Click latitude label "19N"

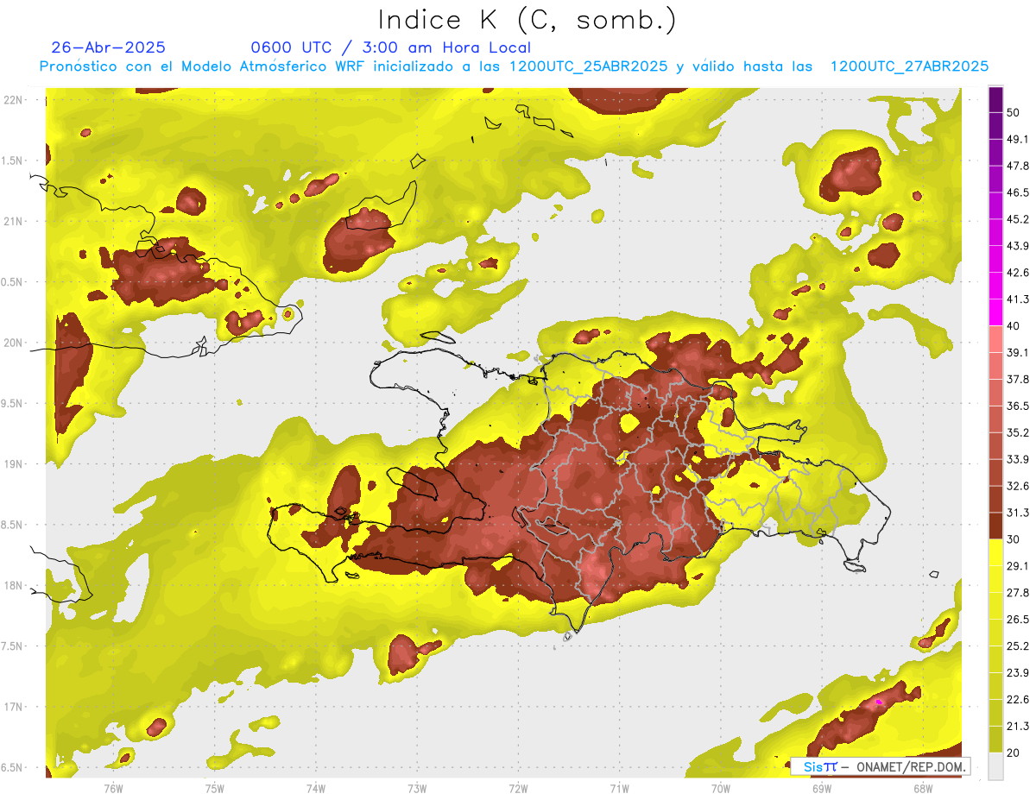click(14, 464)
